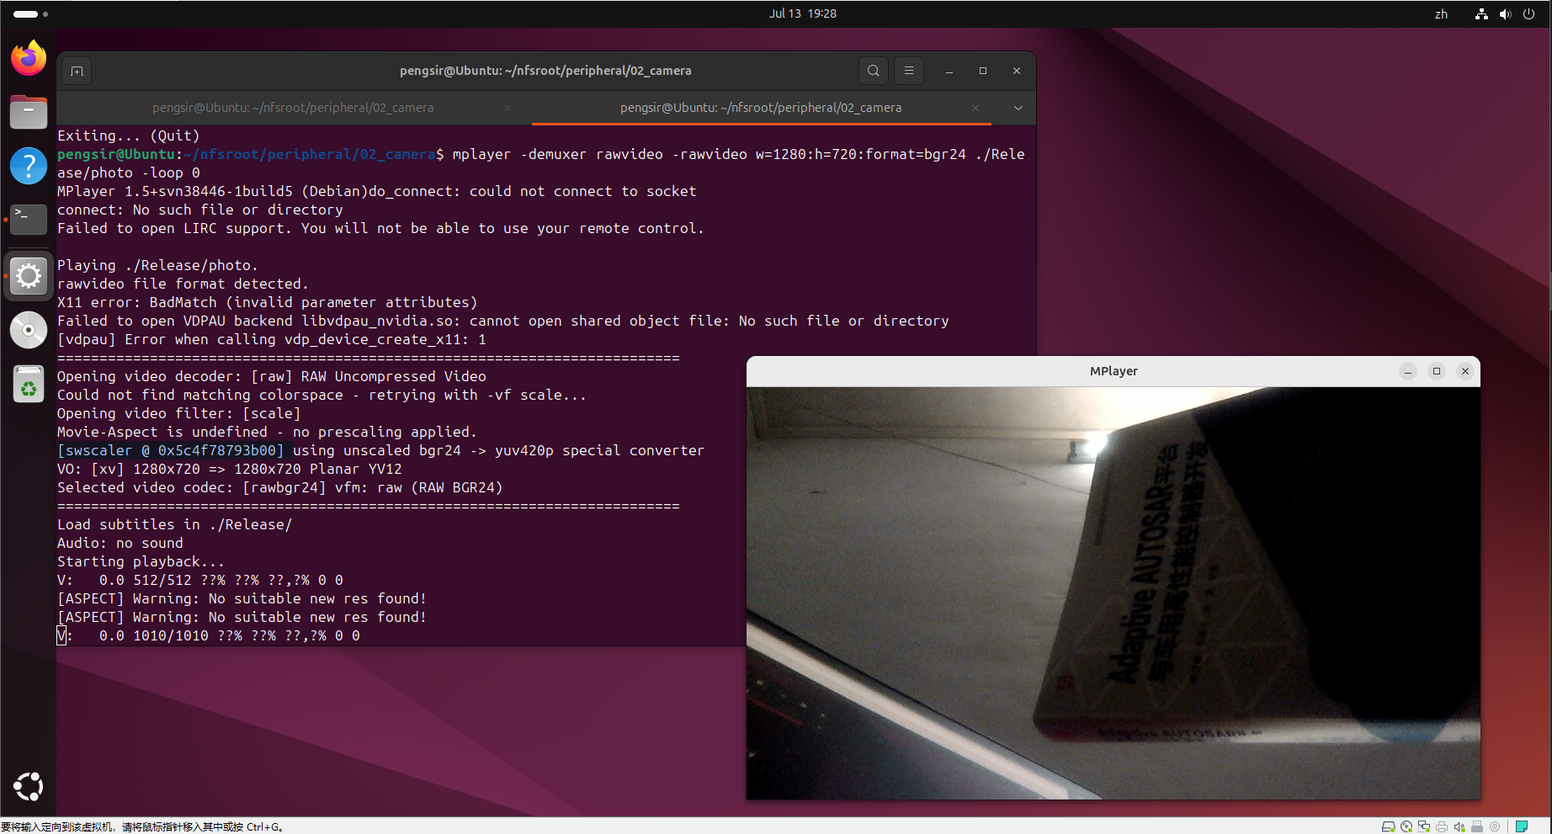Click the MPlayer video frame
The width and height of the screenshot is (1552, 834).
point(1114,593)
